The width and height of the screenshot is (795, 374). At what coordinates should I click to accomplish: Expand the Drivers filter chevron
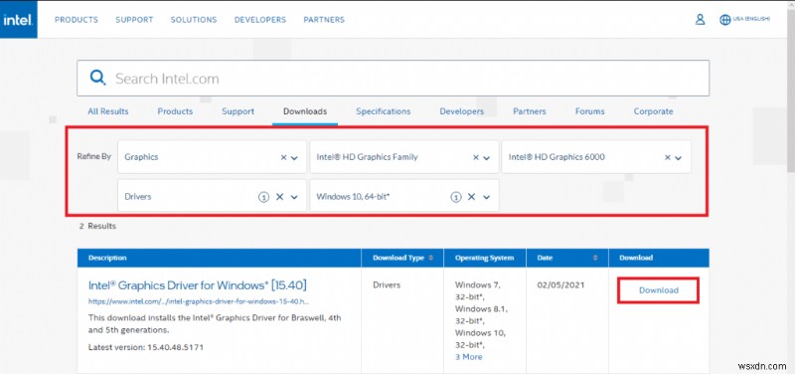click(x=294, y=197)
